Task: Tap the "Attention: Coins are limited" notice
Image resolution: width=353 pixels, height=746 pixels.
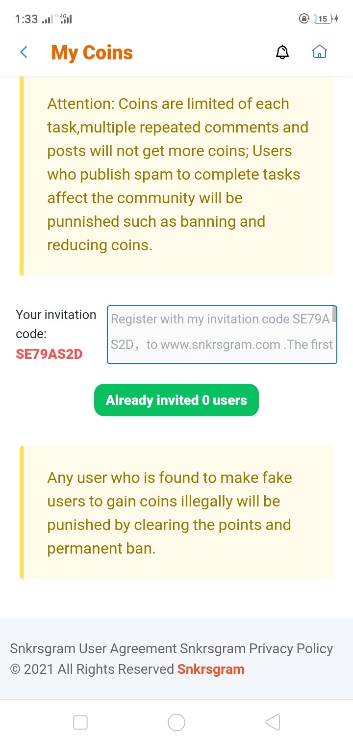Action: (176, 174)
